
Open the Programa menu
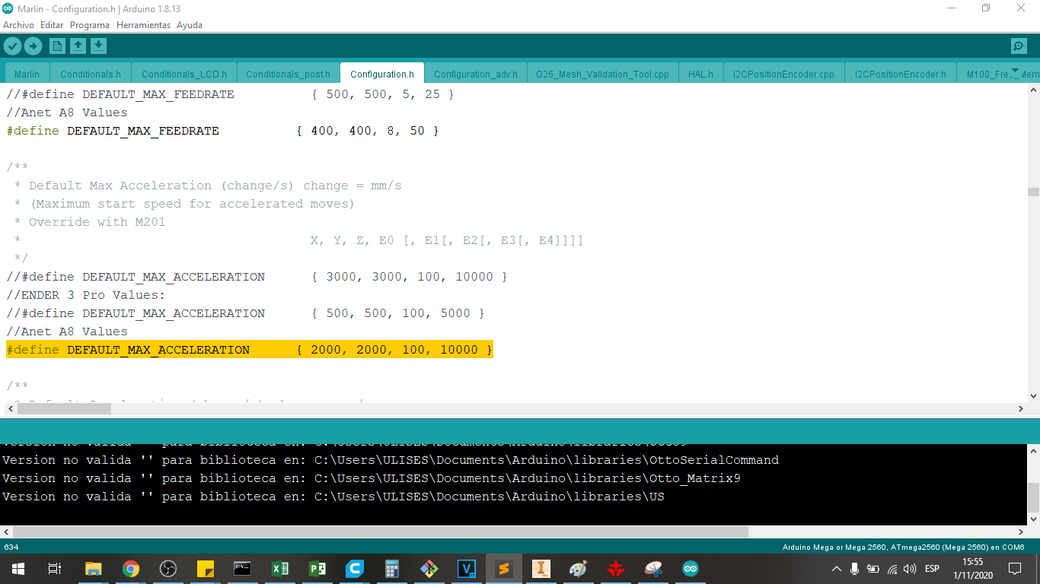pyautogui.click(x=90, y=25)
